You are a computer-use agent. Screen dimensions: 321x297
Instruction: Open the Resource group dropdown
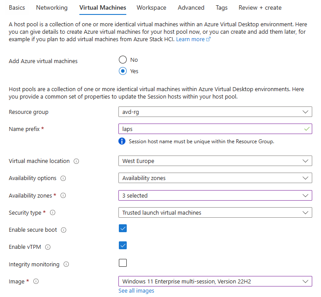(215, 112)
